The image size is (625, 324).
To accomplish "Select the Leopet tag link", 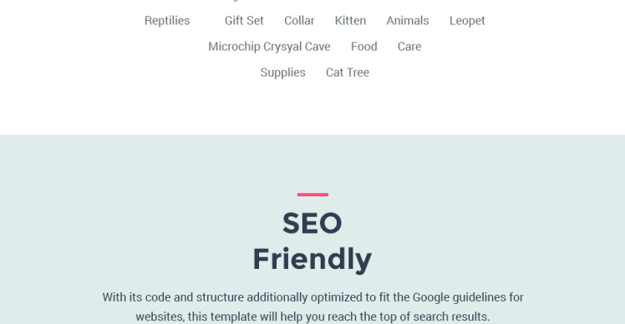I will click(467, 20).
